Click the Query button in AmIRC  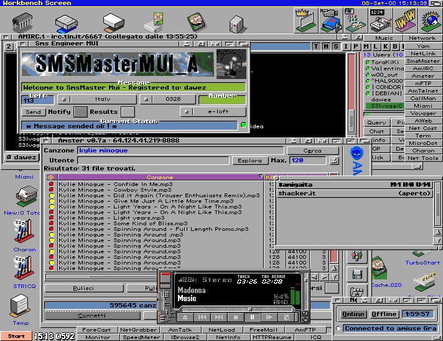(x=376, y=123)
